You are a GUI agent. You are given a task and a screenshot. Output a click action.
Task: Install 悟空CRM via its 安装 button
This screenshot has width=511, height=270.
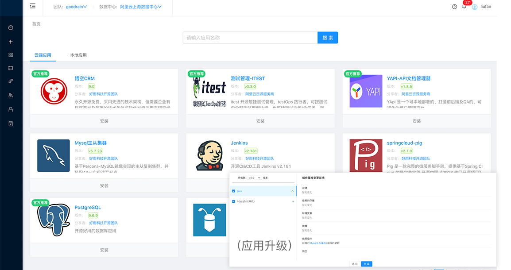[105, 121]
